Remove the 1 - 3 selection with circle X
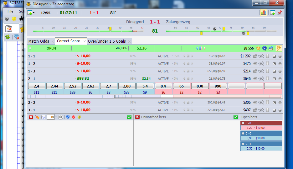This screenshot has height=169, width=293. point(280,71)
